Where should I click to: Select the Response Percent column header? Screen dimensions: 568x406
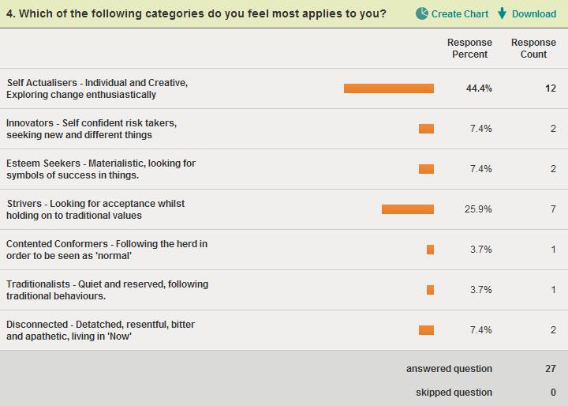click(x=469, y=48)
